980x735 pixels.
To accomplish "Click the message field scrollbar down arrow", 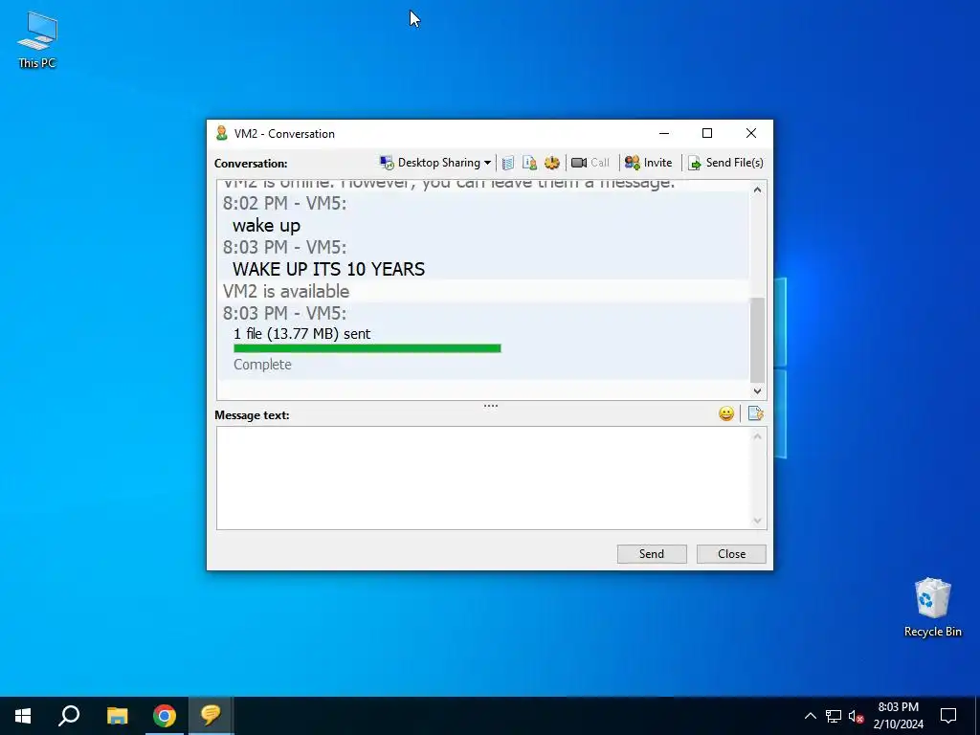I will pos(758,521).
